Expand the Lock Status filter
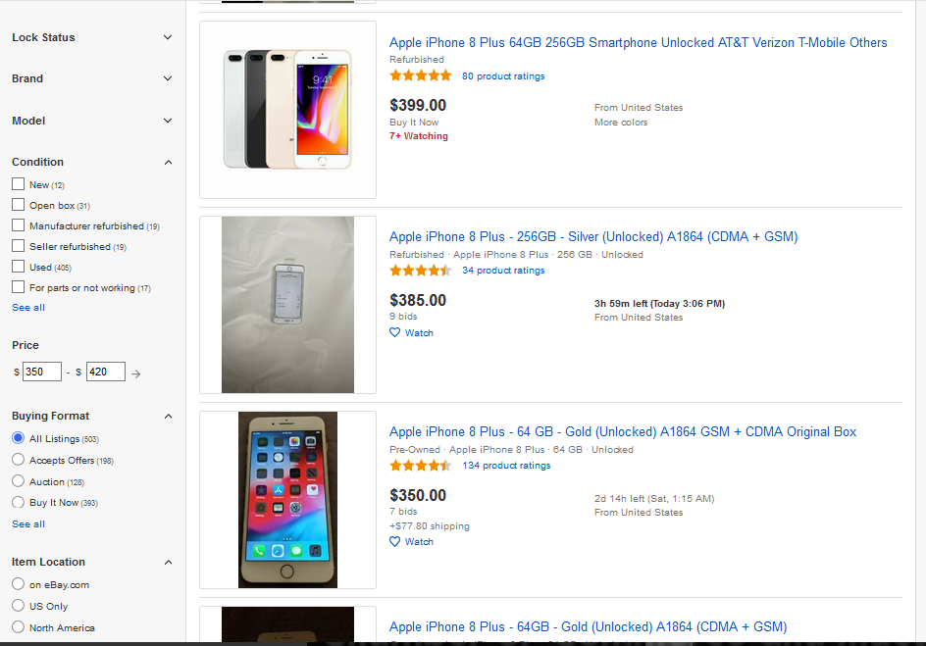Image resolution: width=926 pixels, height=646 pixels. [168, 37]
